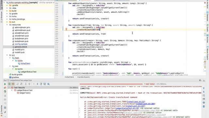Viewport: 209px width, 118px height.
Task: Restore layout icon in run sidebar
Action: point(5,108)
